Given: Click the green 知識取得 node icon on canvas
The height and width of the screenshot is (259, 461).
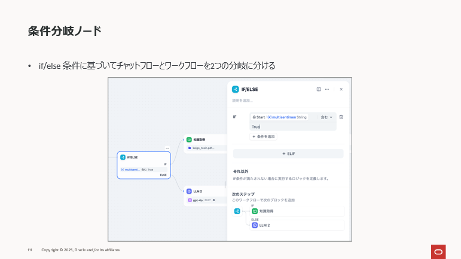Looking at the screenshot, I should point(189,139).
